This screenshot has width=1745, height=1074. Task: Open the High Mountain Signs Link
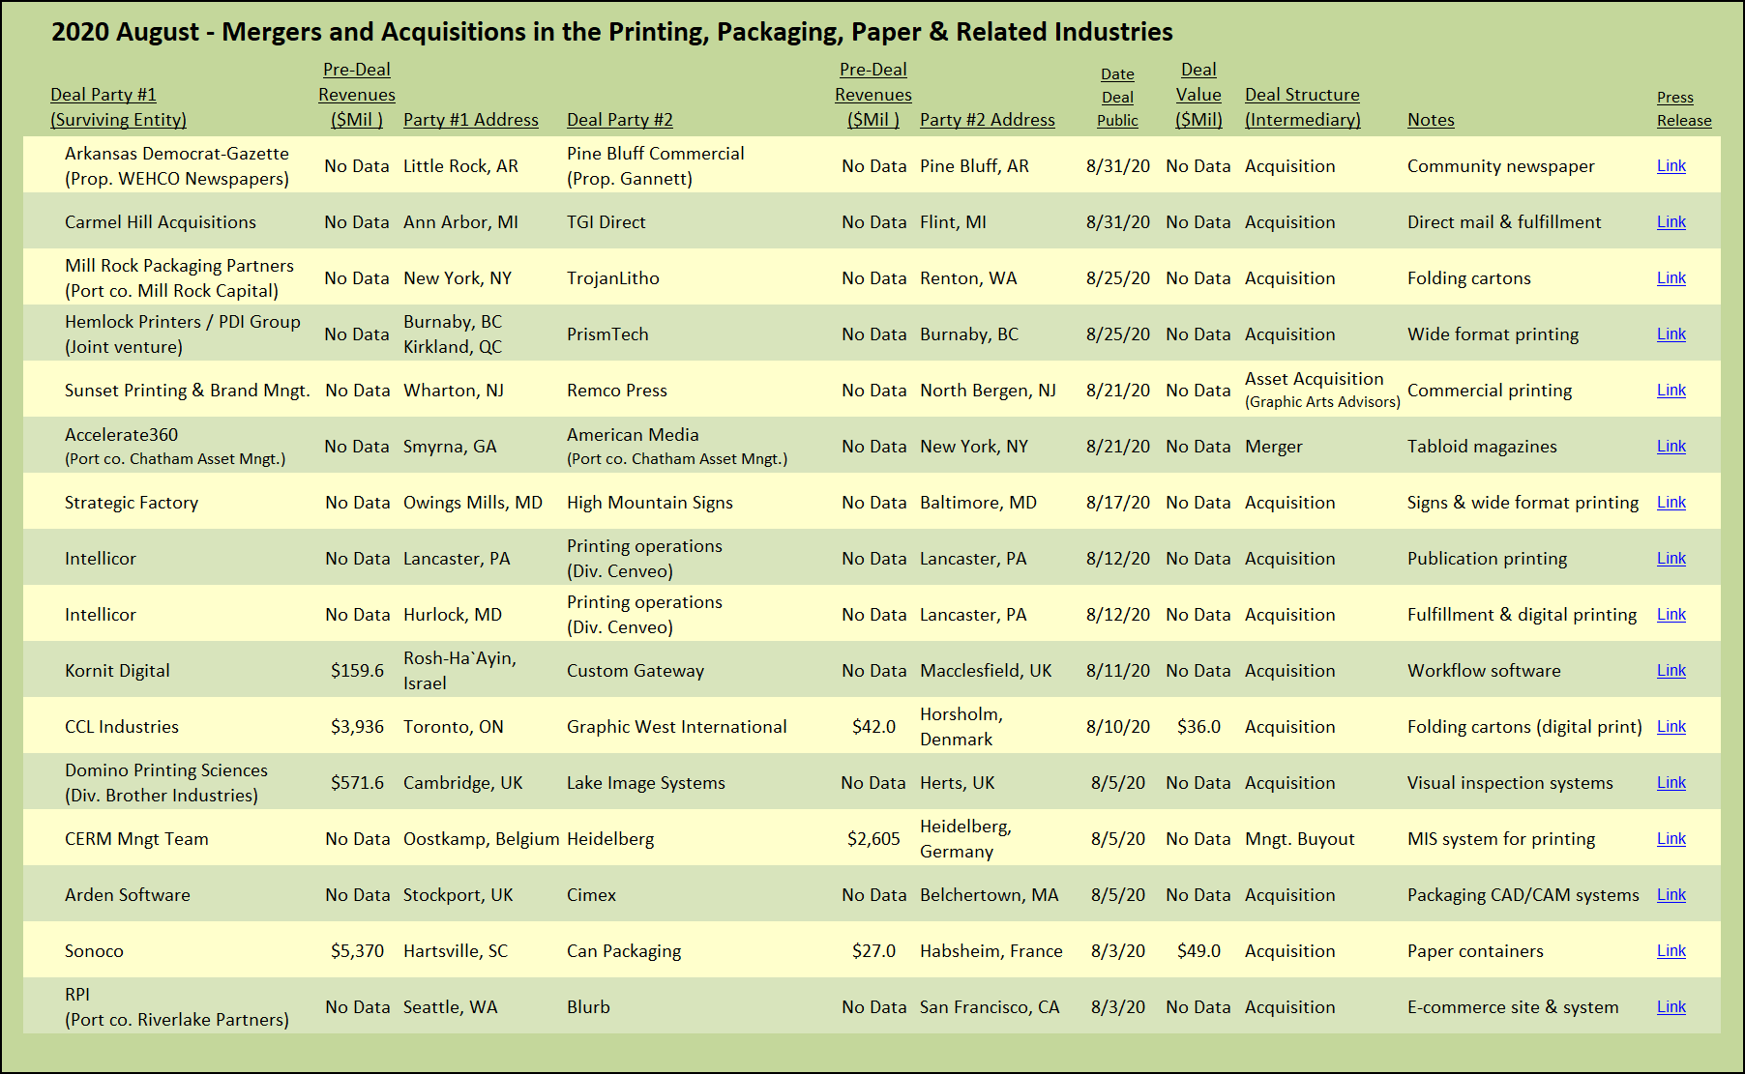tap(1671, 502)
